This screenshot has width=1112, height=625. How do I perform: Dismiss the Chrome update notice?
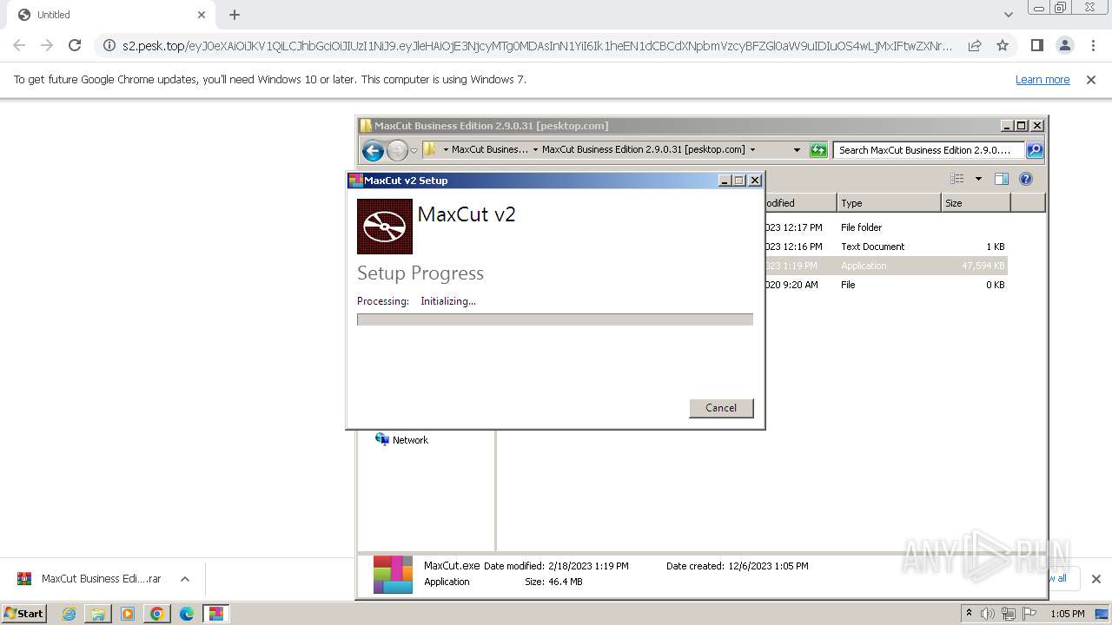point(1091,80)
